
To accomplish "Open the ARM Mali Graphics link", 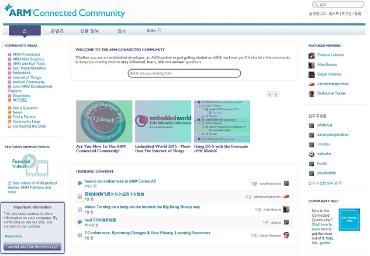I will point(28,59).
